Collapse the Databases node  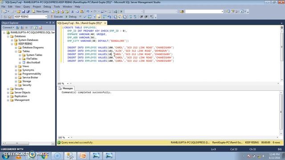8,36
